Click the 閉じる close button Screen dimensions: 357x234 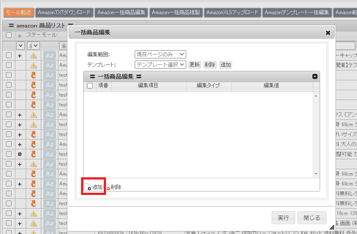coord(312,218)
